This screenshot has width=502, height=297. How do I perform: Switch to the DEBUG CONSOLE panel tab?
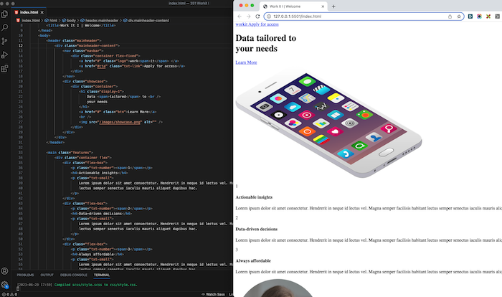[74, 275]
